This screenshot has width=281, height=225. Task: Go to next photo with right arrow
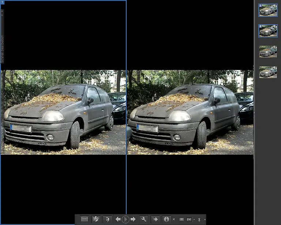(x=133, y=219)
